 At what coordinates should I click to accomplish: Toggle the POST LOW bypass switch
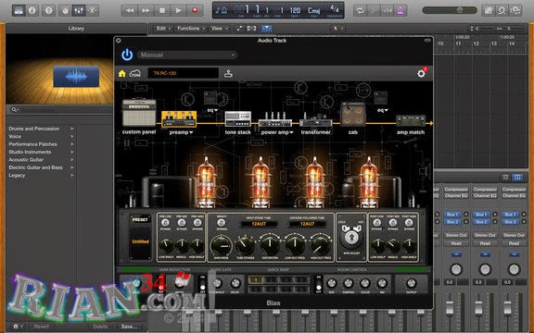coord(376,223)
